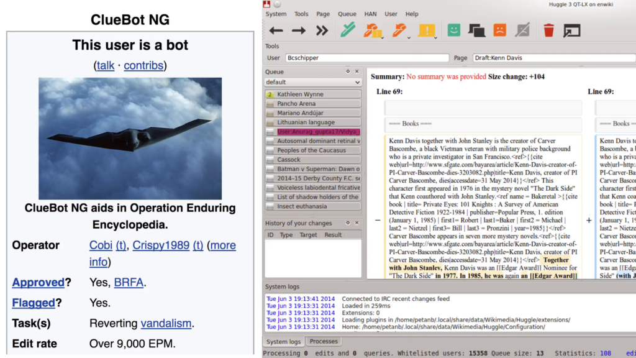Select Cassock in the queue
The width and height of the screenshot is (636, 358).
313,160
